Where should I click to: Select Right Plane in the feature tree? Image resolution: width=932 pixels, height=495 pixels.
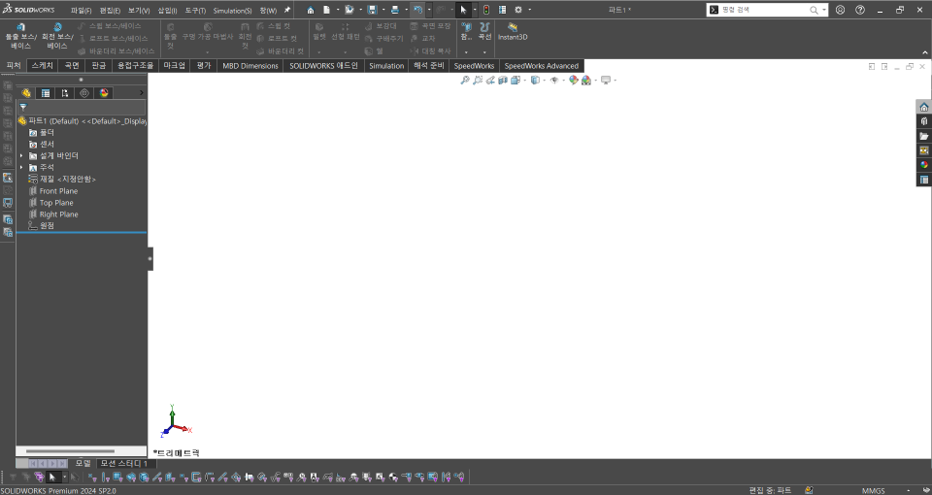point(58,214)
